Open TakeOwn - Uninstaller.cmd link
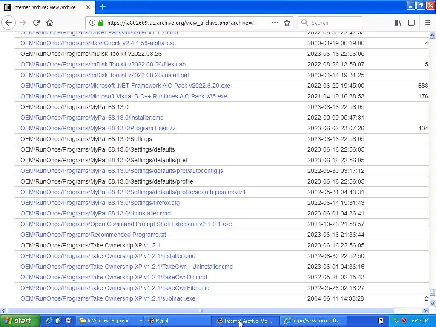This screenshot has height=327, width=436. point(127,267)
